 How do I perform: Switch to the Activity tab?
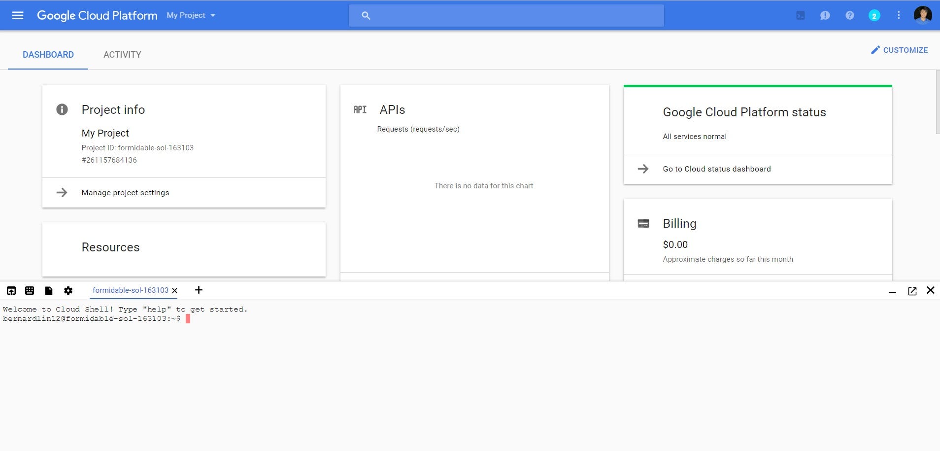pos(122,55)
